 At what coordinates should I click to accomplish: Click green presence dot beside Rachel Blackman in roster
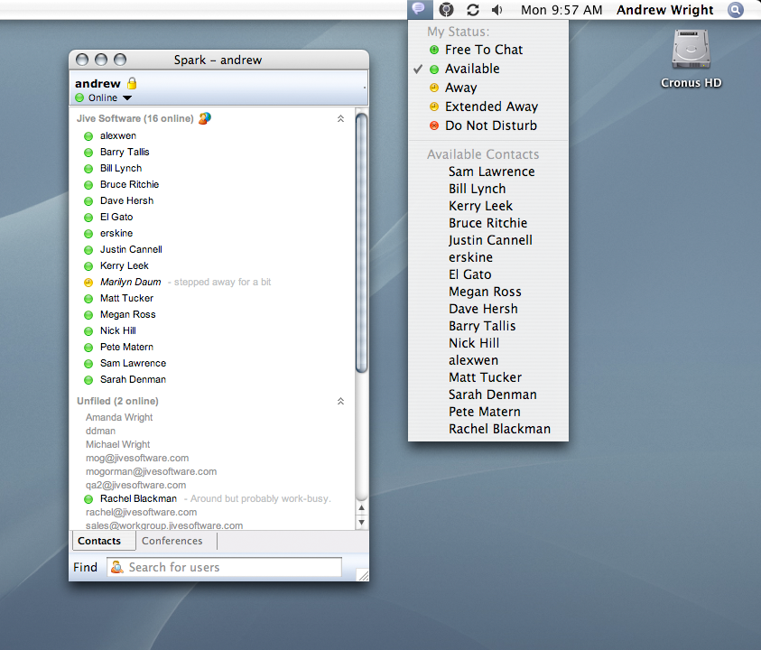pos(88,499)
